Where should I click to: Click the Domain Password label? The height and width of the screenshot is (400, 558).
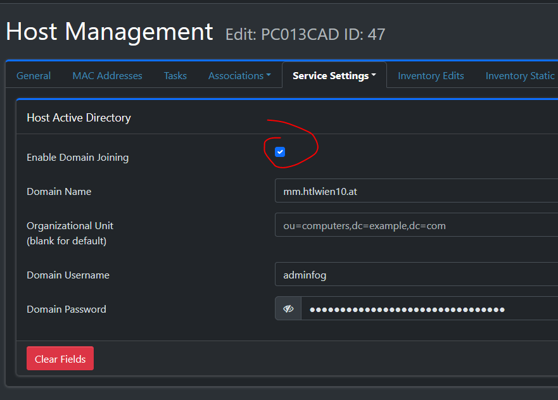coord(67,309)
